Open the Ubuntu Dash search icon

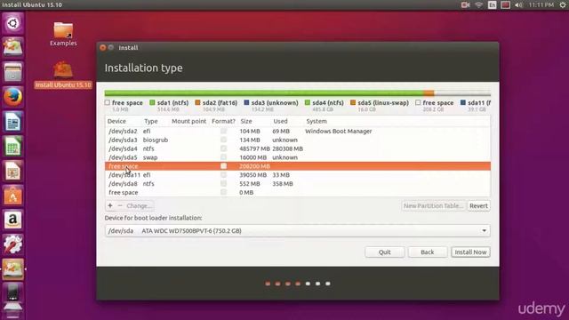pyautogui.click(x=13, y=24)
